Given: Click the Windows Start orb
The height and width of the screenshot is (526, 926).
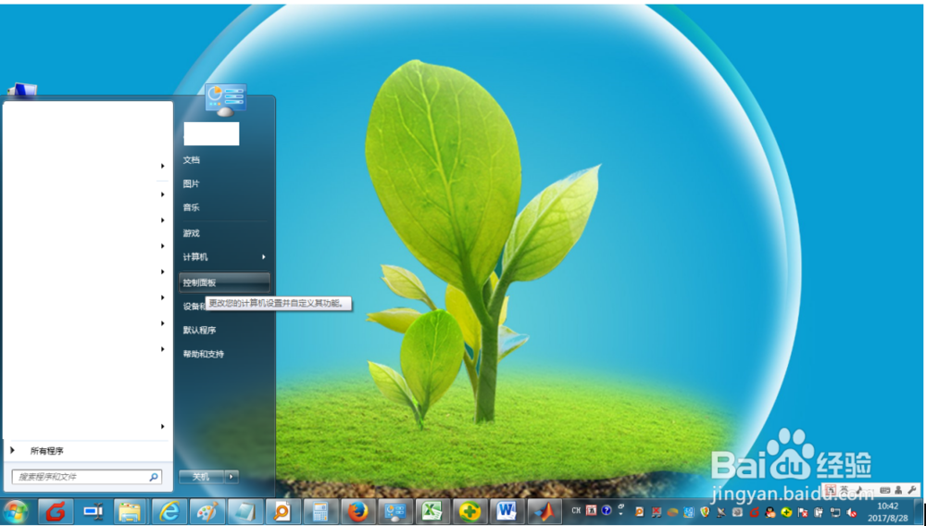Looking at the screenshot, I should tap(16, 511).
